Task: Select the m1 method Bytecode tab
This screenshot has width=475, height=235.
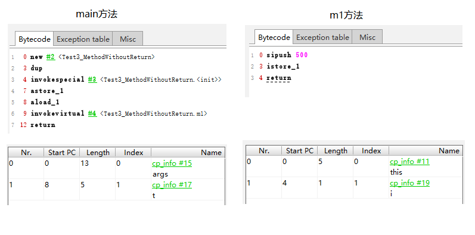Action: 274,38
